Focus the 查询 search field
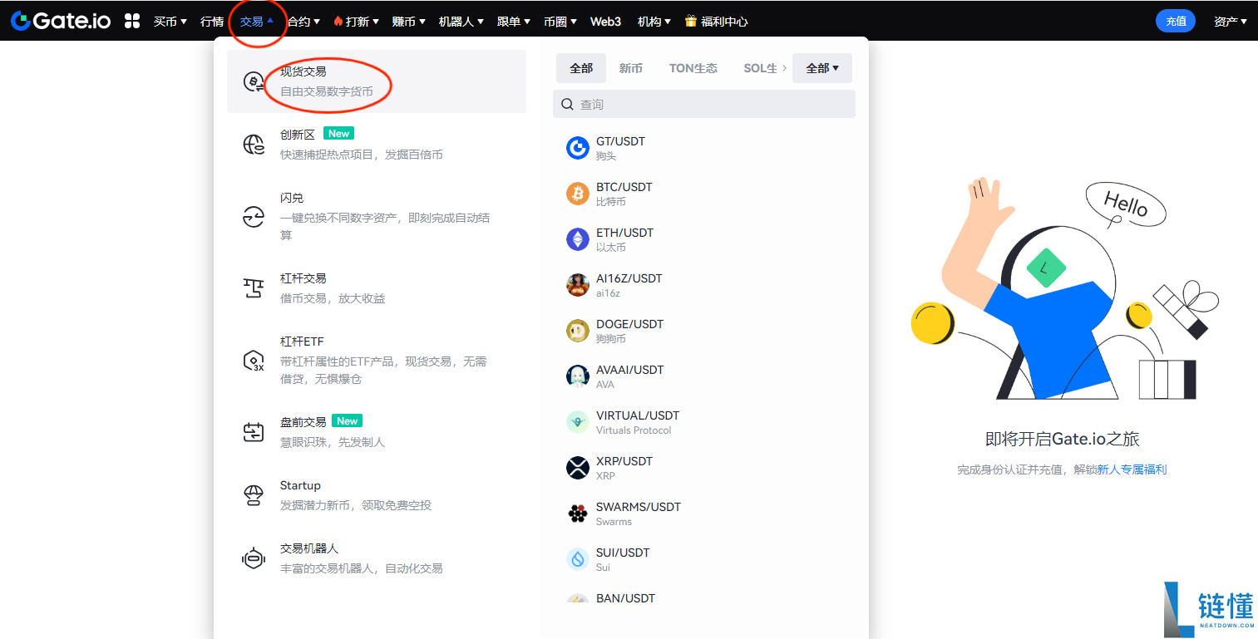This screenshot has width=1258, height=639. pyautogui.click(x=704, y=105)
